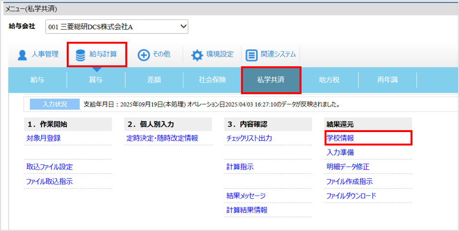Open 定時決定・随時改定情報 link
The image size is (459, 231).
[x=162, y=138]
